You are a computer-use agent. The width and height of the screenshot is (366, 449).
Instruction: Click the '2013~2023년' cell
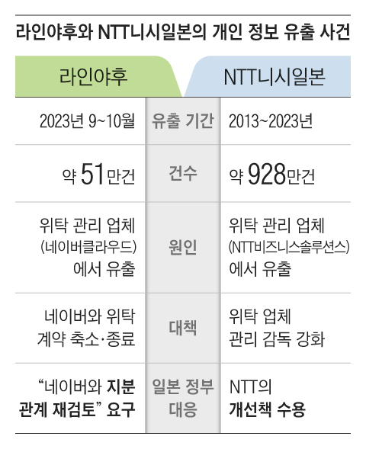271,121
